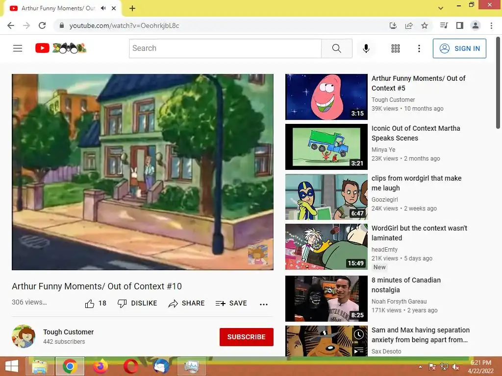The height and width of the screenshot is (376, 502).
Task: Share this page from address bar
Action: coord(409,25)
